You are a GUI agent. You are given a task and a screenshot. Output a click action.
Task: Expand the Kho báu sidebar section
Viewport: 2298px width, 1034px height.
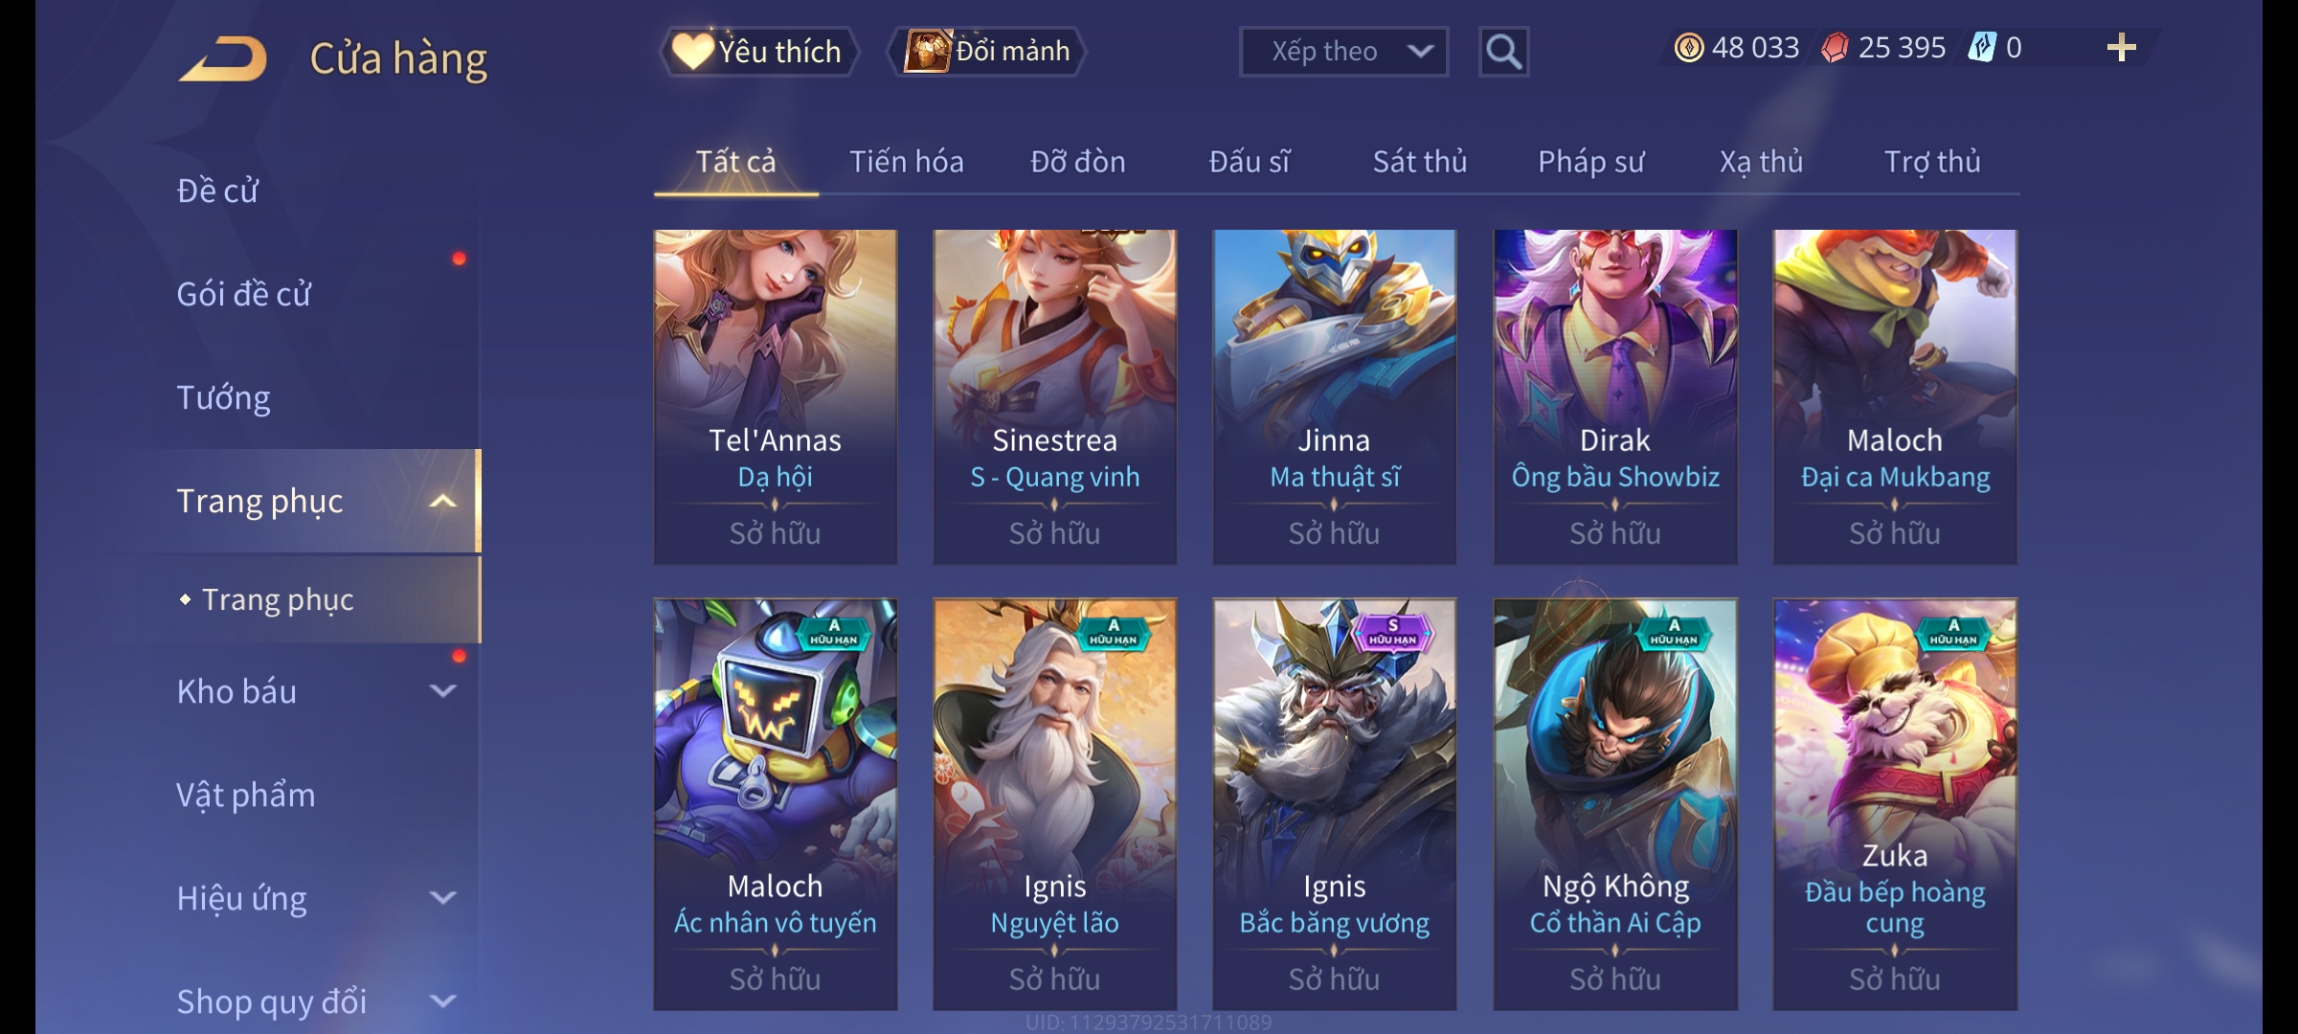[x=442, y=691]
